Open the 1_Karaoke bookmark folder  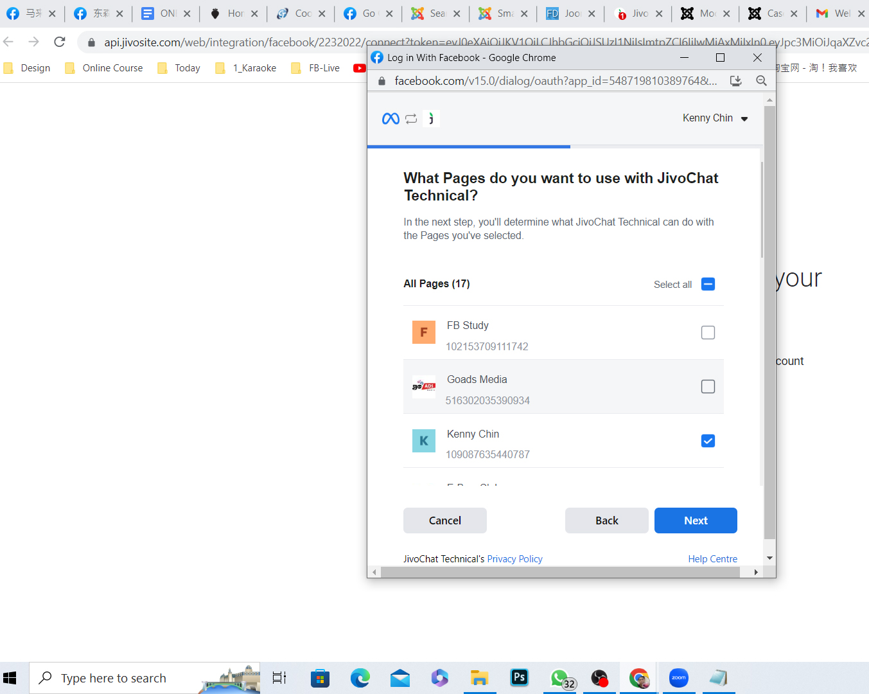(x=246, y=68)
